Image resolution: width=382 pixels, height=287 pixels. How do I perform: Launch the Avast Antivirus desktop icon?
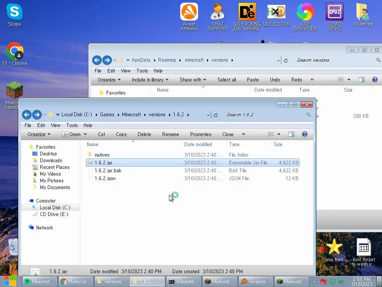(x=189, y=16)
